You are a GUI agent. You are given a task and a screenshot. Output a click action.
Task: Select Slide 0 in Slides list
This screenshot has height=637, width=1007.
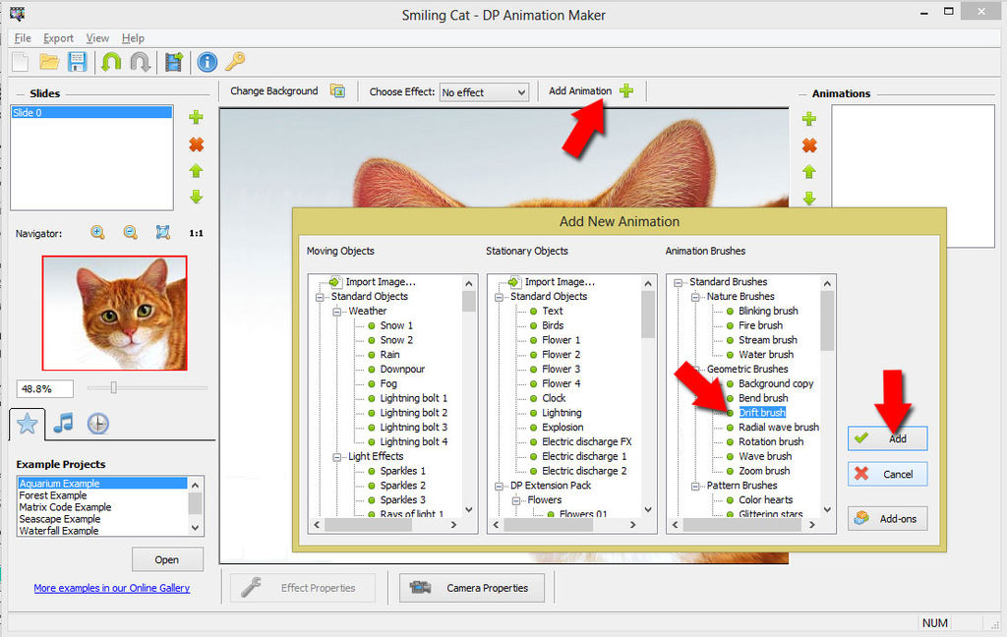[x=91, y=112]
